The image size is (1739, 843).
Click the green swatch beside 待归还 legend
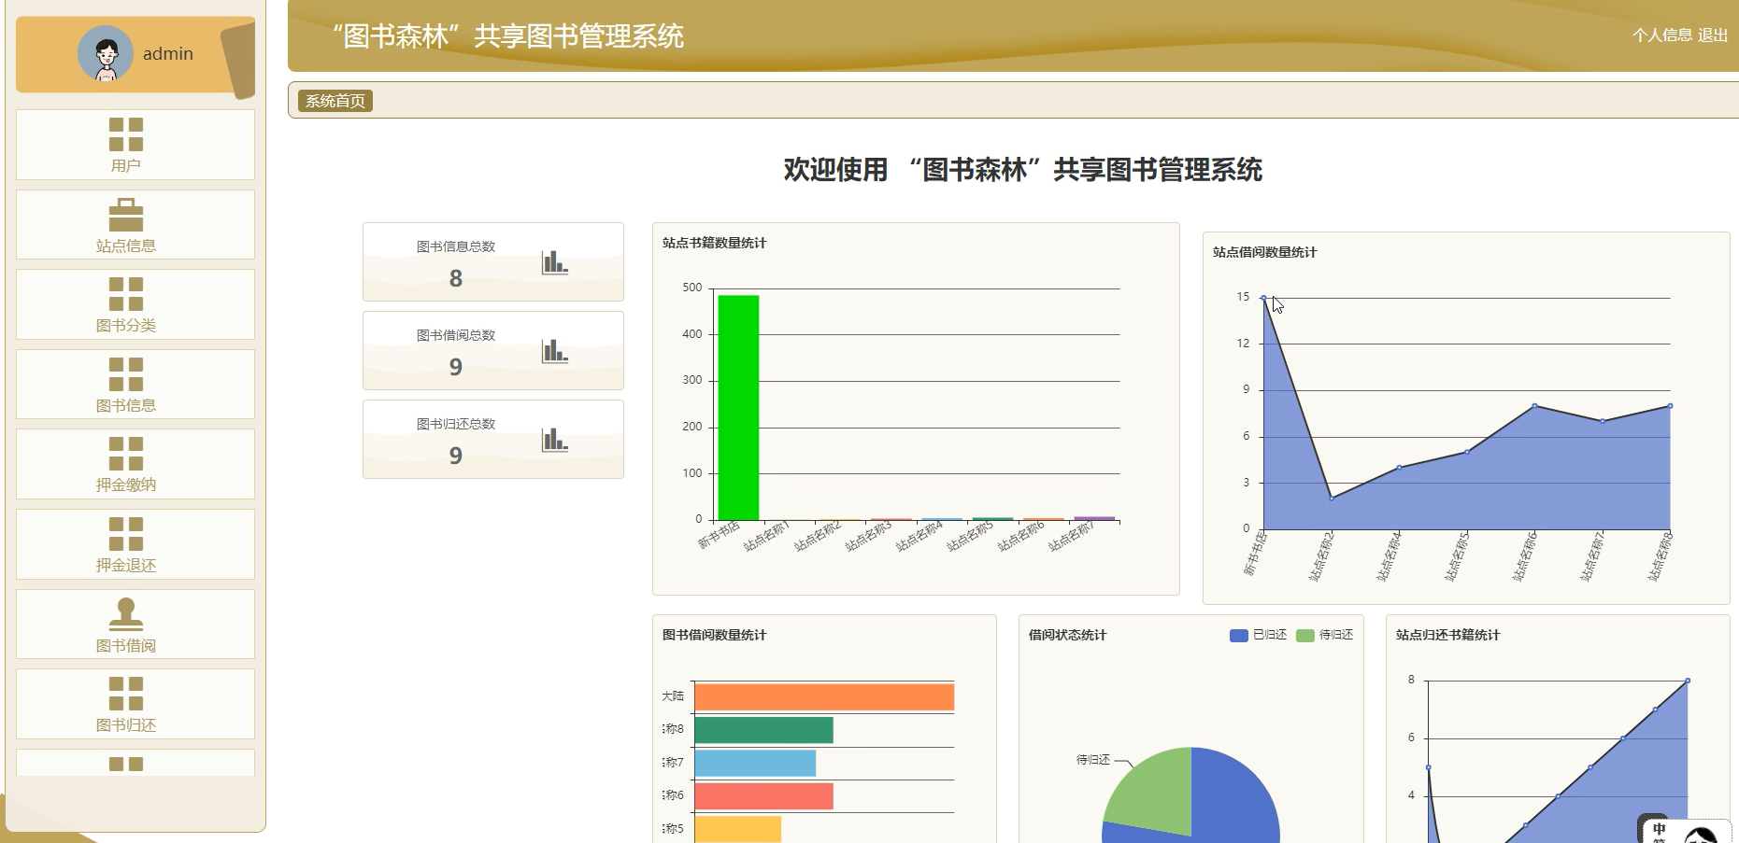tap(1304, 635)
